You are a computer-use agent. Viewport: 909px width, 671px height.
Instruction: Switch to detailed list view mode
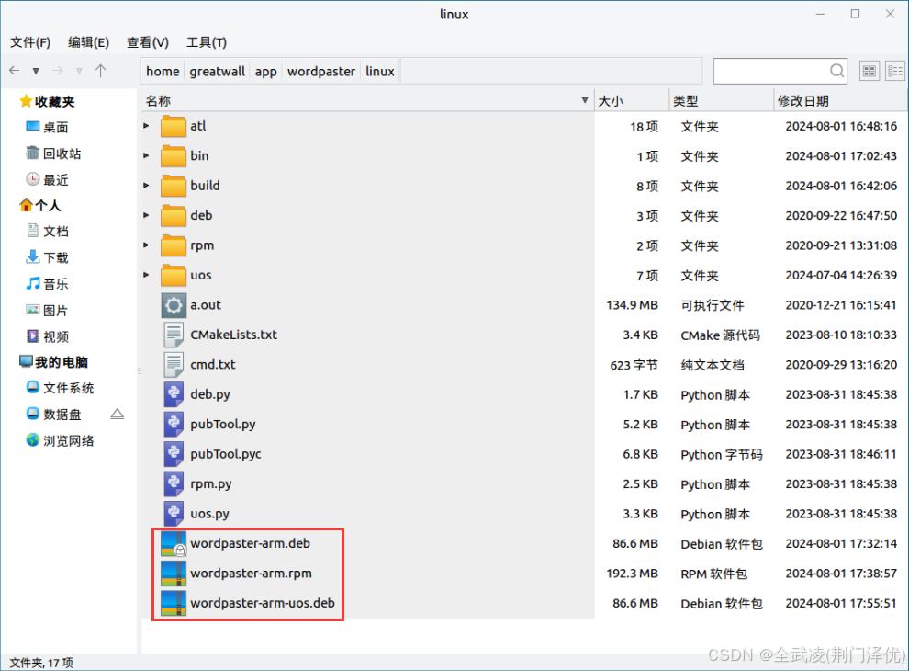895,71
